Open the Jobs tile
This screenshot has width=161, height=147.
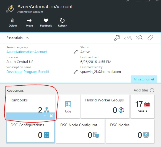point(68,106)
